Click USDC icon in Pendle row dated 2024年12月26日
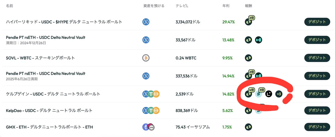The width and height of the screenshot is (335, 137). click(x=146, y=40)
